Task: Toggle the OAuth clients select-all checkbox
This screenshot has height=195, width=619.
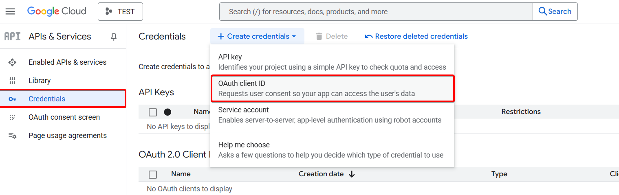Action: (x=153, y=174)
